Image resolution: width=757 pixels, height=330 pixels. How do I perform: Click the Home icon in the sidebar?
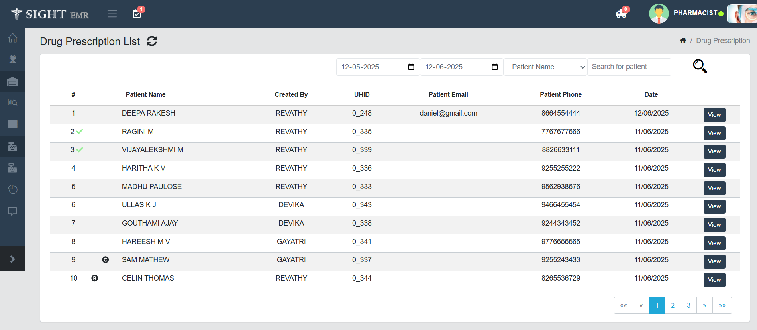[13, 38]
